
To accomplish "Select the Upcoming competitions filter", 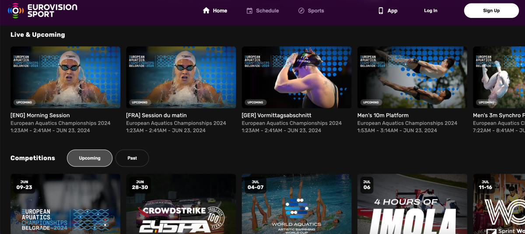I will coord(90,158).
